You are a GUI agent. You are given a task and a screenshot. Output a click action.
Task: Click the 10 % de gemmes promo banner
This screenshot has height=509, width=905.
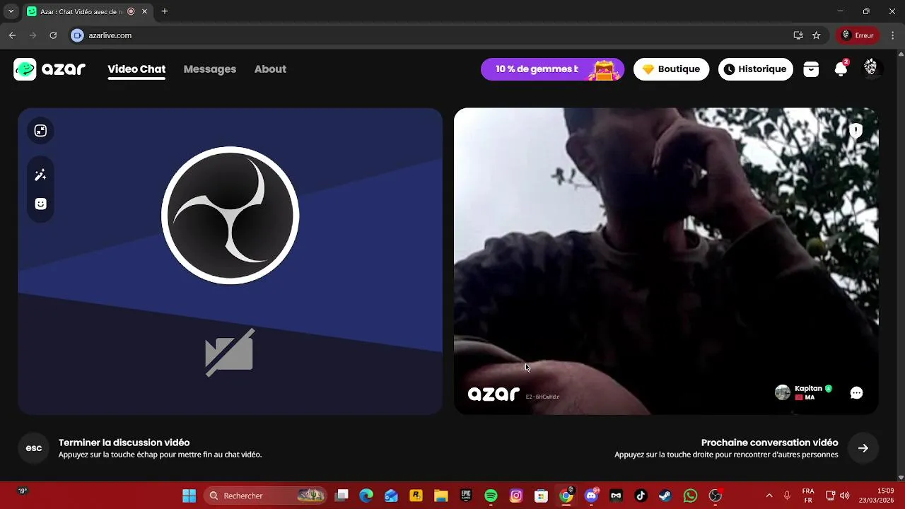552,69
